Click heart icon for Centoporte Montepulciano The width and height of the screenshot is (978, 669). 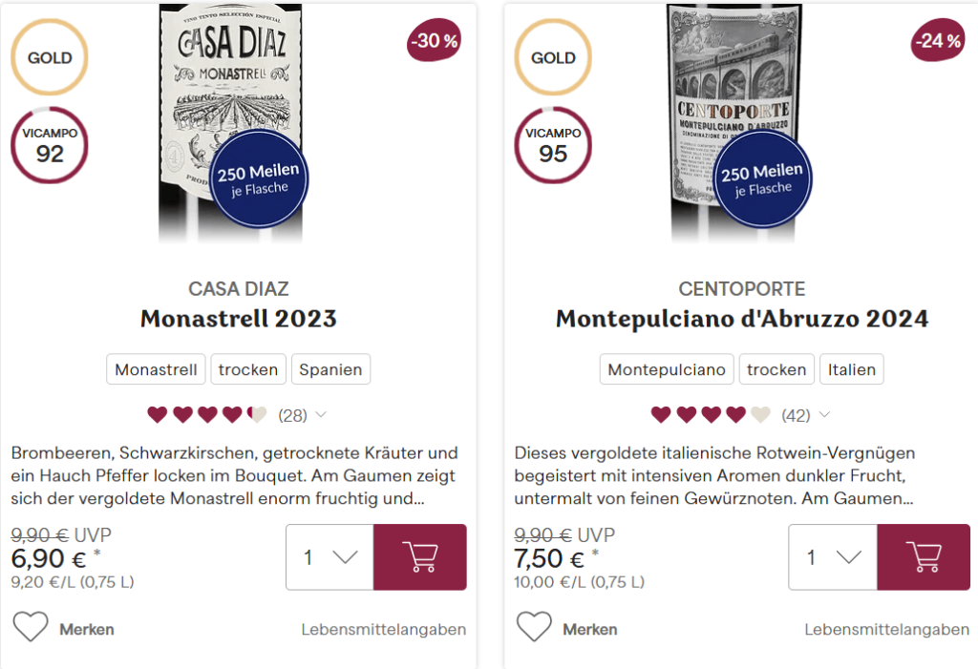pos(534,628)
